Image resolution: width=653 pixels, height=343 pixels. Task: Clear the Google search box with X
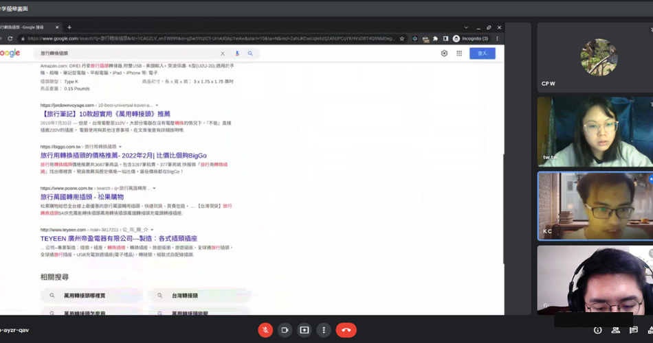(223, 54)
